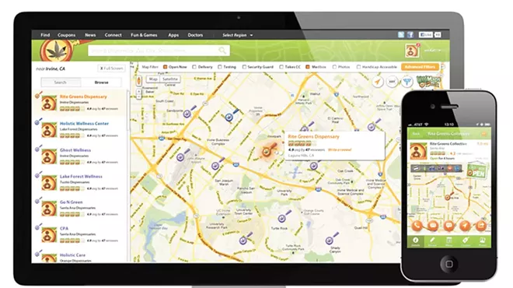513x288 pixels.
Task: Open the Facebook icon in the top bar
Action: click(x=410, y=35)
